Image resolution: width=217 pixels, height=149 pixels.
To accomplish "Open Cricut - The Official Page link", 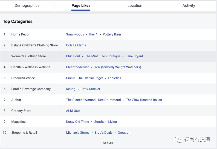I will click(x=85, y=78).
